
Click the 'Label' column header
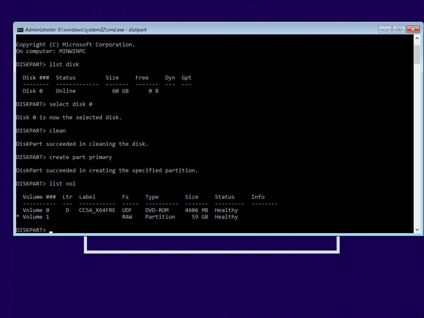point(87,197)
